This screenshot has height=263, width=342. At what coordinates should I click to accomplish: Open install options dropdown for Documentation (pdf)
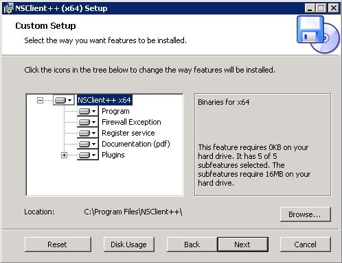[x=88, y=144]
